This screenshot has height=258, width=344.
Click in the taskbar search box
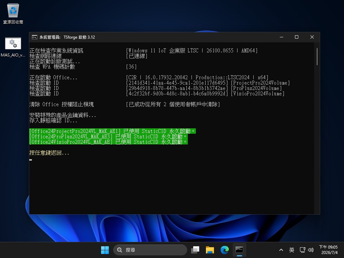(150, 250)
